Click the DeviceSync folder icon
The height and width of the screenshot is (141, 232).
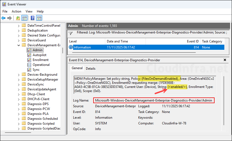click(24, 84)
